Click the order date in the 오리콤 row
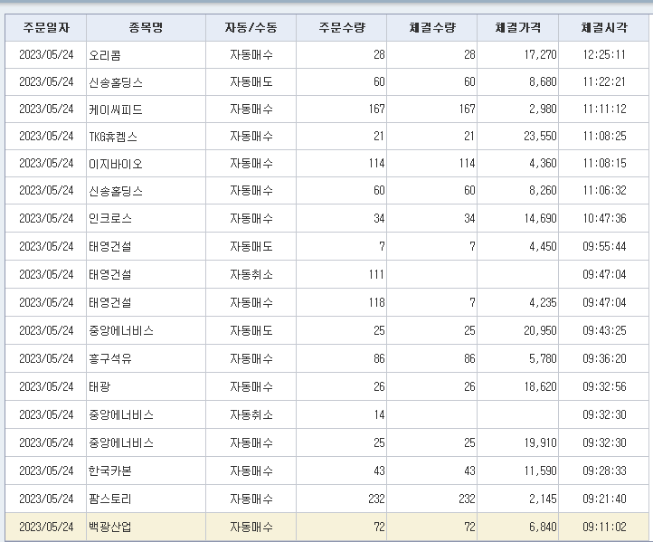This screenshot has height=542, width=653. 46,54
